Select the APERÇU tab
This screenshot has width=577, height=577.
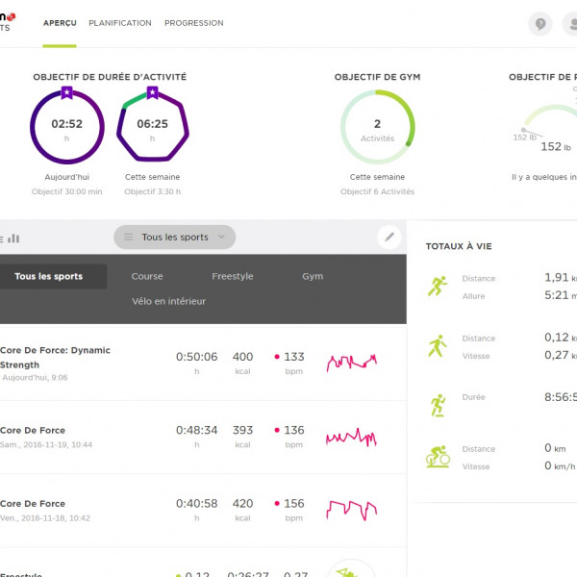[60, 23]
